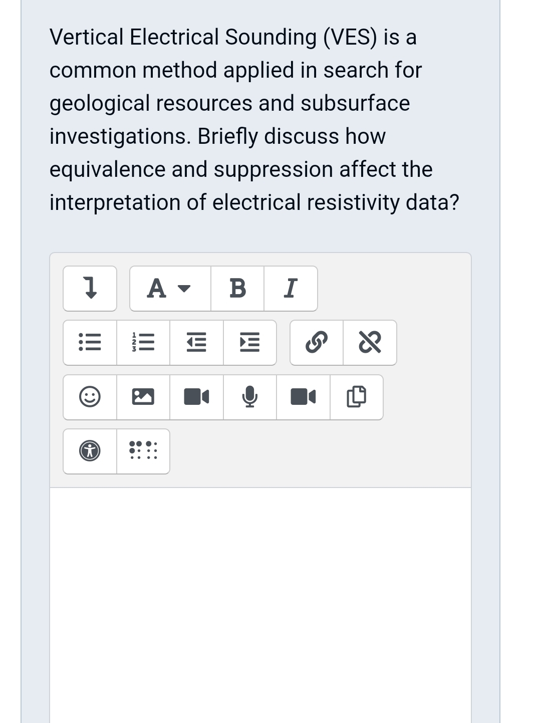Run the accessibility checker
The height and width of the screenshot is (723, 541).
point(90,451)
